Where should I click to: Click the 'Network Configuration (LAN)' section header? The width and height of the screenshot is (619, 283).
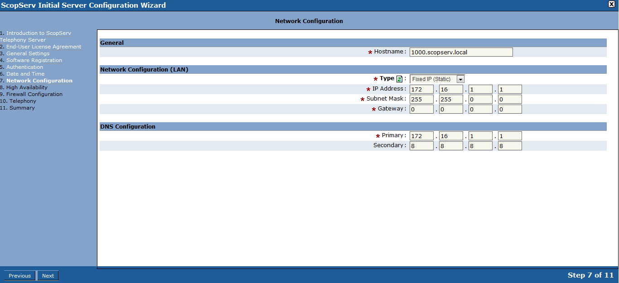click(144, 70)
